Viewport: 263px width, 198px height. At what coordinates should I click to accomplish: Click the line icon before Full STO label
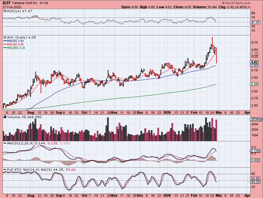point(5,170)
